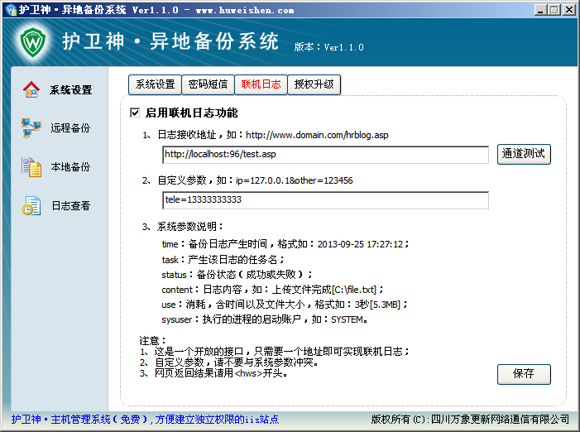Focus the 自定义参数 input field with tele=13333333333
Screen dimensions: 580x432
coord(325,200)
